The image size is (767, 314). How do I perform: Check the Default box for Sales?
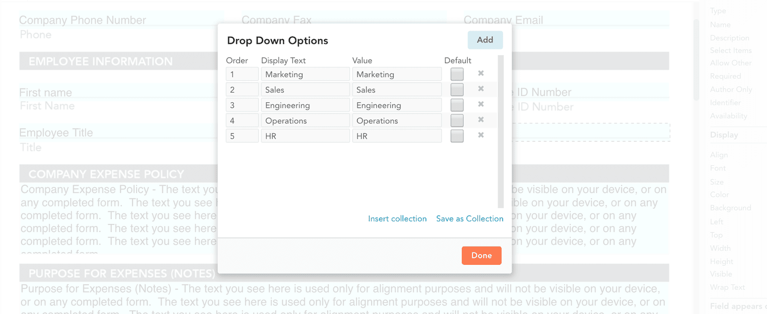pyautogui.click(x=457, y=89)
